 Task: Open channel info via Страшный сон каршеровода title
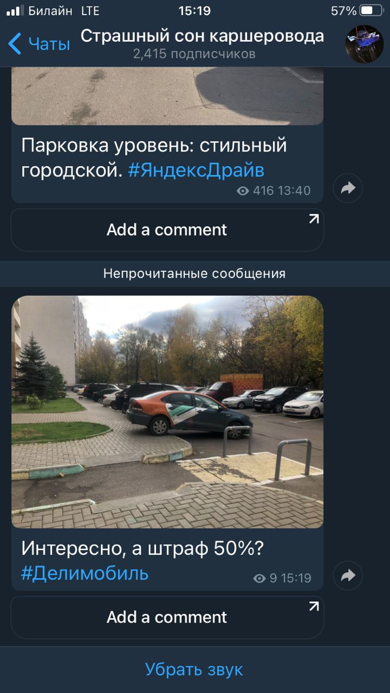tap(202, 36)
